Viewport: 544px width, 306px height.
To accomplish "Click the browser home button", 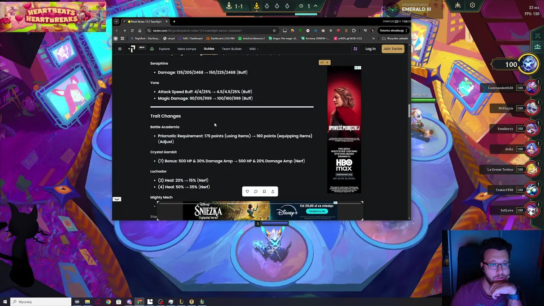I will point(139,31).
